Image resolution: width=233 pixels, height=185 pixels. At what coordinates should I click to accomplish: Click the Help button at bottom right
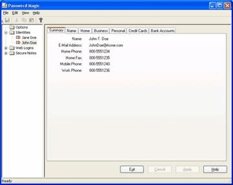pos(215,169)
